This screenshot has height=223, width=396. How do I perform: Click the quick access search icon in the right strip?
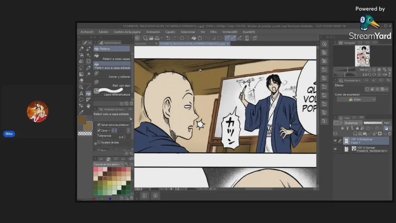tap(324, 44)
